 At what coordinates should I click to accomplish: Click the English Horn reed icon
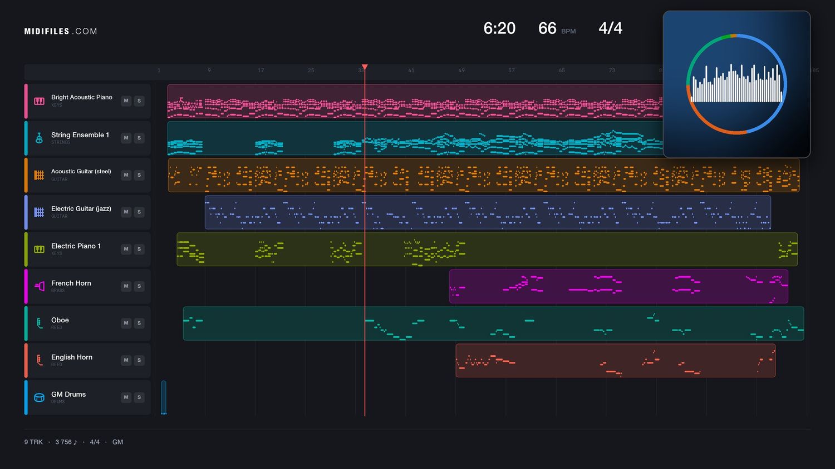tap(39, 360)
